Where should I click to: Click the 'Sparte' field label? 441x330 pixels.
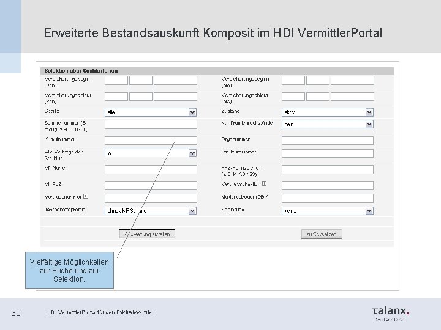(x=51, y=111)
